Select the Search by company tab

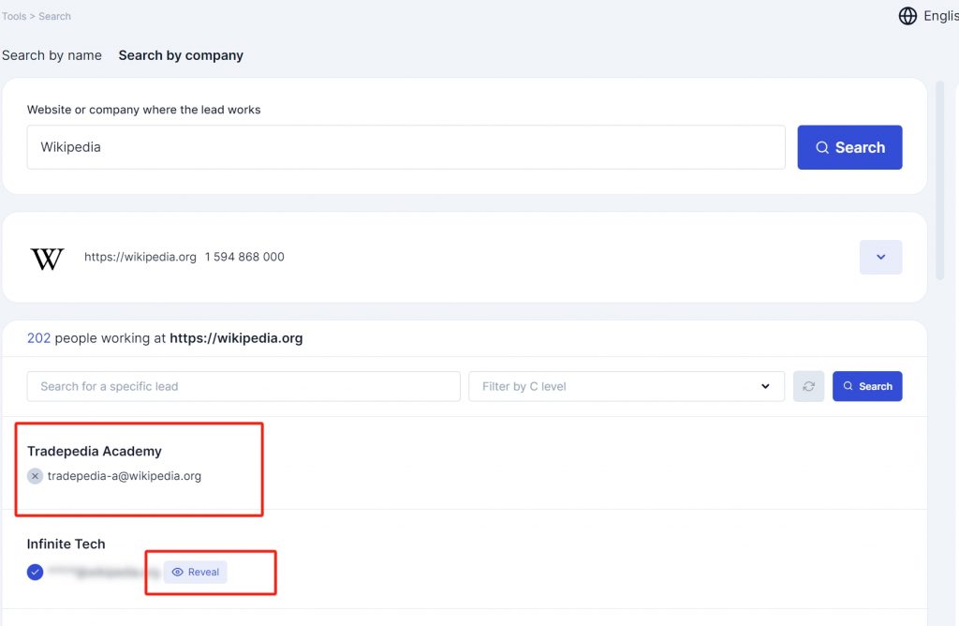[x=181, y=55]
